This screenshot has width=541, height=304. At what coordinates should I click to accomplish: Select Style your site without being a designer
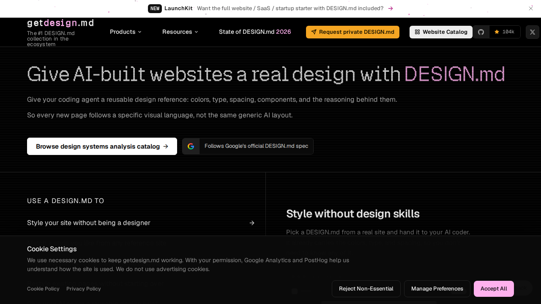coord(141,223)
